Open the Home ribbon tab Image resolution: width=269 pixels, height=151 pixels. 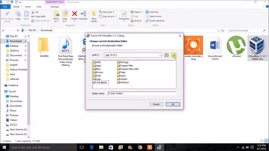16,7
